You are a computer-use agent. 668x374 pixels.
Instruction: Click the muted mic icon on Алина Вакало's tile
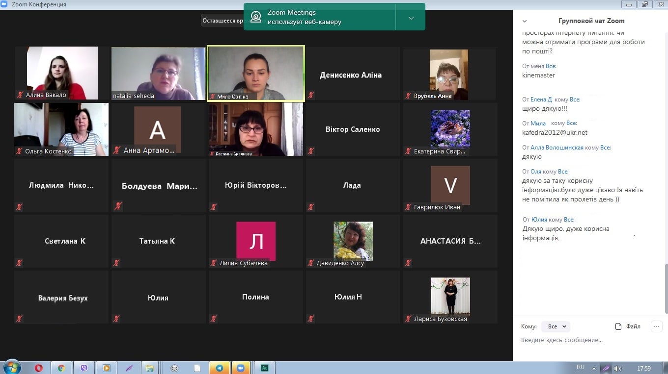(20, 95)
